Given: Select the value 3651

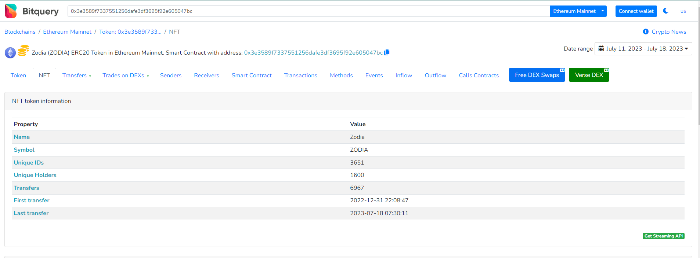Looking at the screenshot, I should (x=357, y=163).
